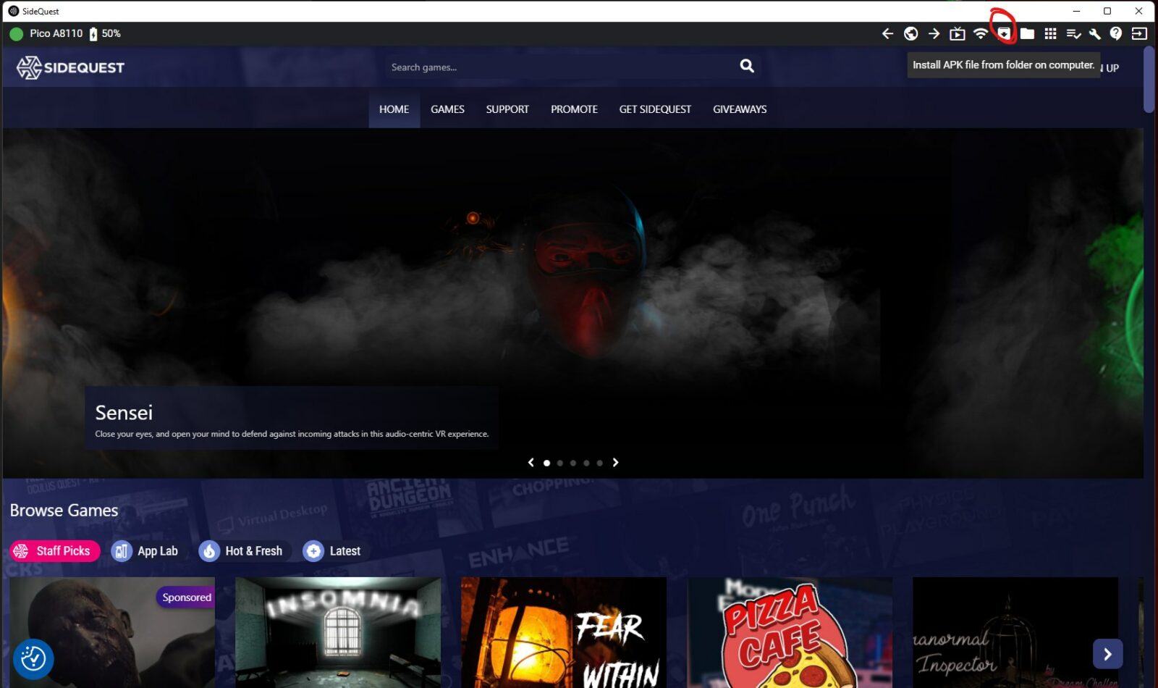Screen dimensions: 1158x688
Task: Open the wireless connection Wi-Fi icon
Action: [980, 33]
